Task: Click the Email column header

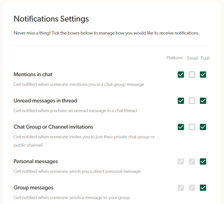Action: tap(192, 58)
